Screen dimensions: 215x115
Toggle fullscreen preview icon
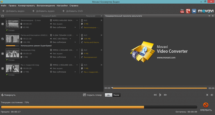(x=207, y=95)
